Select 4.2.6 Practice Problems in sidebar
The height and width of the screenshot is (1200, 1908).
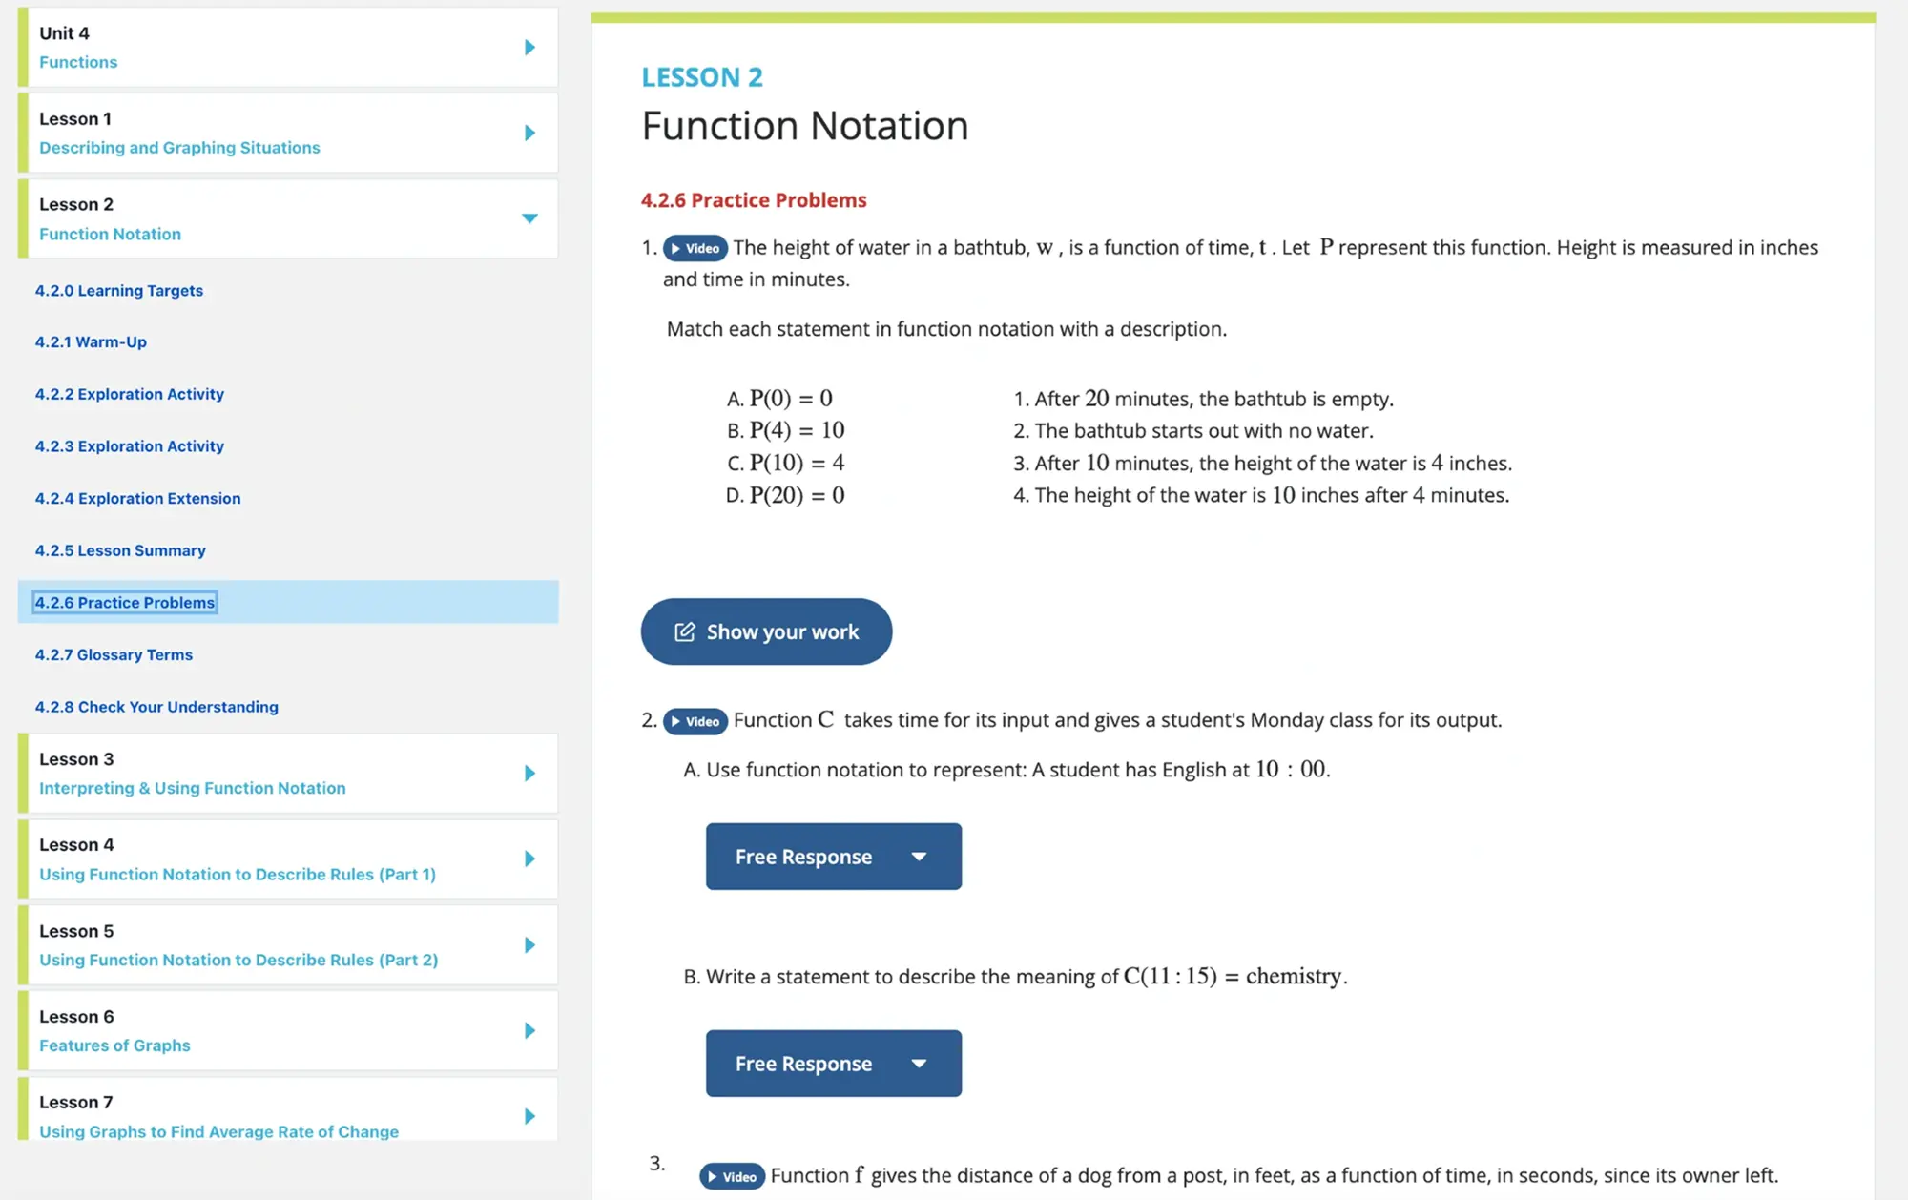(x=125, y=603)
